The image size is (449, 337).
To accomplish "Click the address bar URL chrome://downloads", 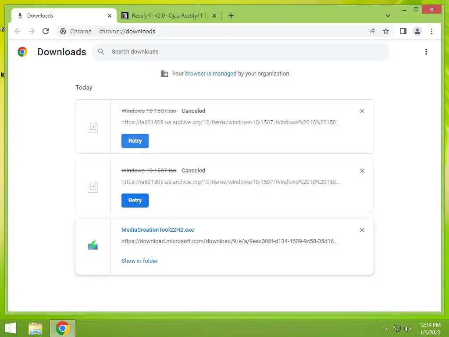I will [x=127, y=31].
